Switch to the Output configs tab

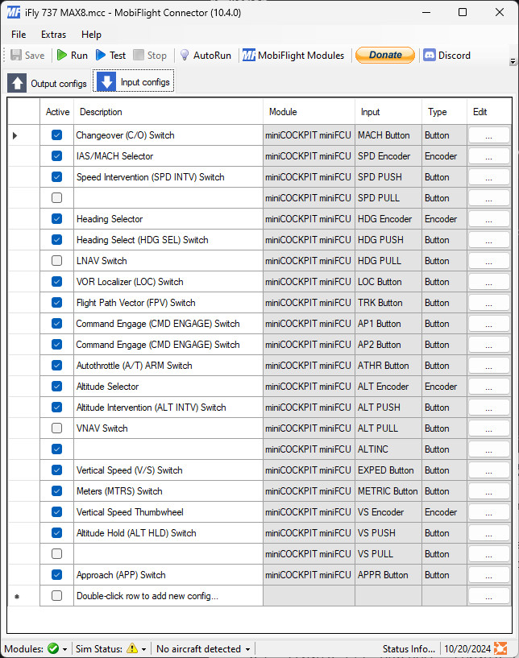click(x=48, y=83)
